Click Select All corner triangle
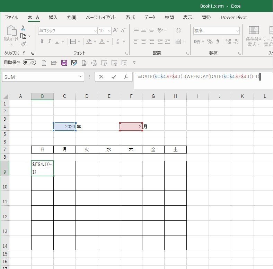The image size is (273, 269). (6, 96)
